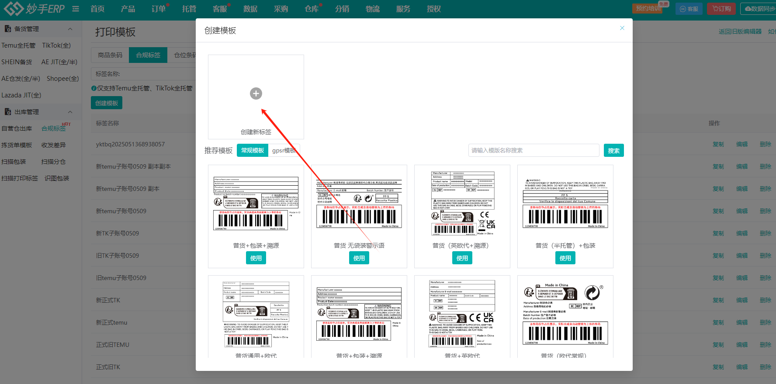Use the 普货+包装+溯源 template
This screenshot has width=776, height=384.
[x=256, y=258]
